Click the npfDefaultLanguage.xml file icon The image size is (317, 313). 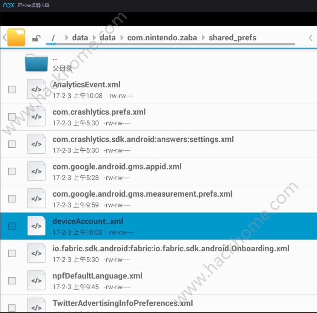point(36,281)
